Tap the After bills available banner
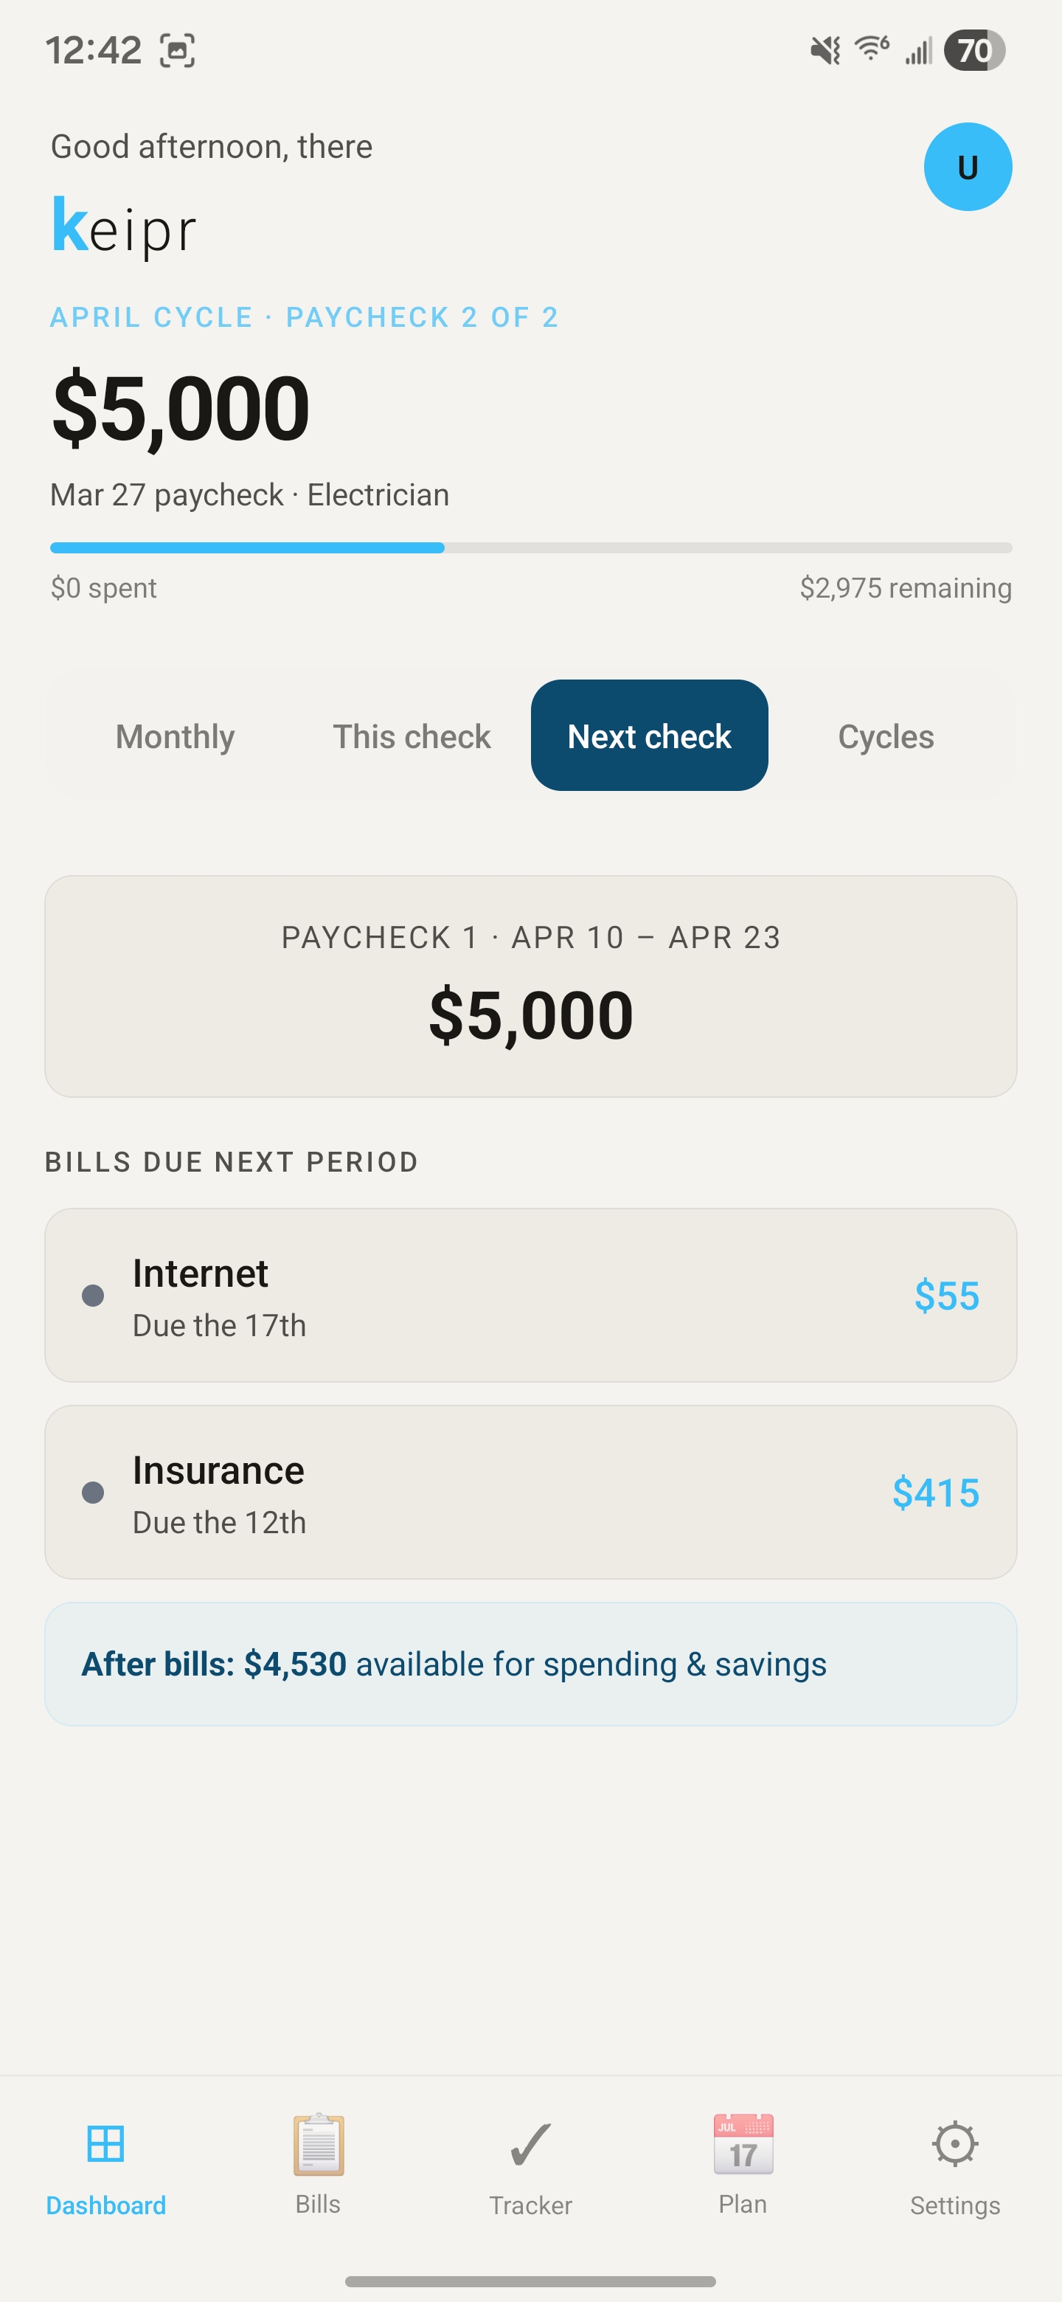This screenshot has height=2302, width=1062. 530,1664
